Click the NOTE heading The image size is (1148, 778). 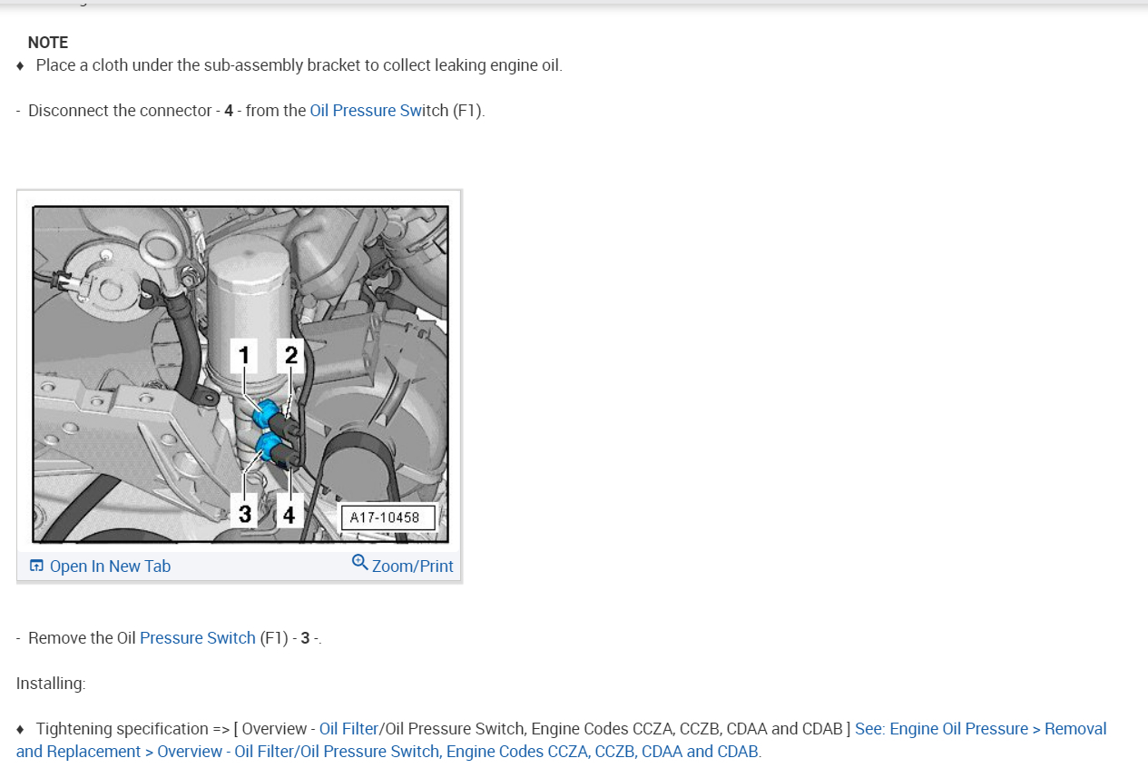48,43
